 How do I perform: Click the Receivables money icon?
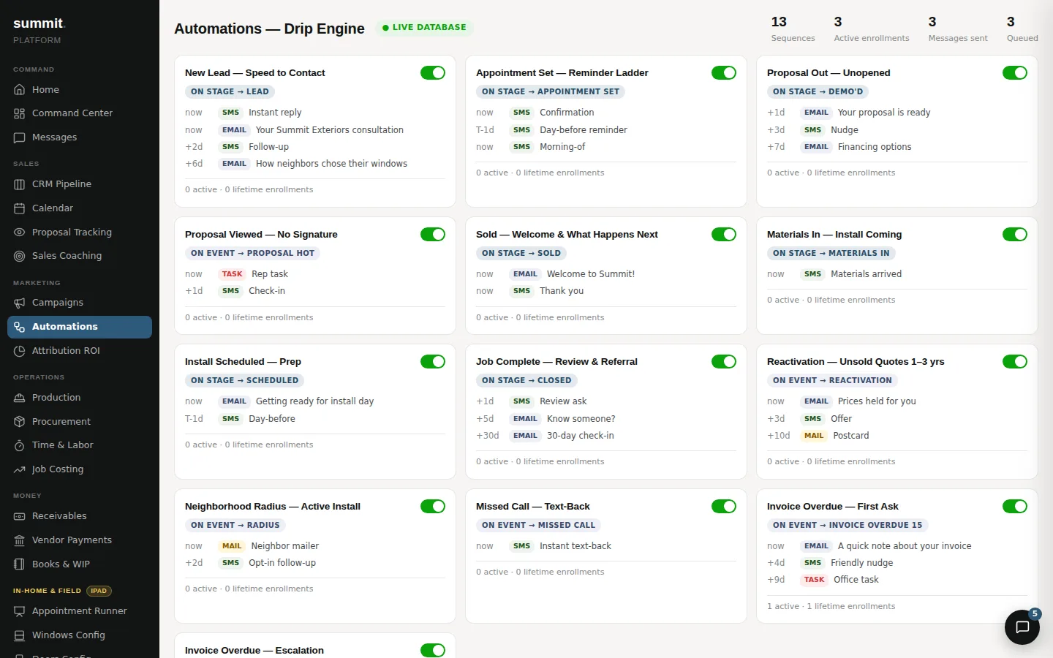click(20, 516)
